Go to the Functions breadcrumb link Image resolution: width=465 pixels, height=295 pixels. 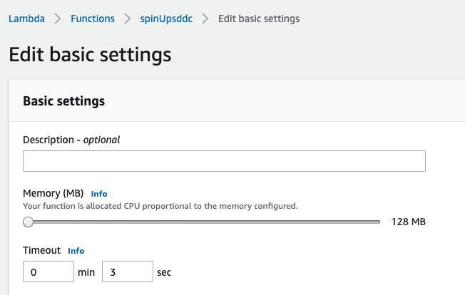pyautogui.click(x=93, y=19)
